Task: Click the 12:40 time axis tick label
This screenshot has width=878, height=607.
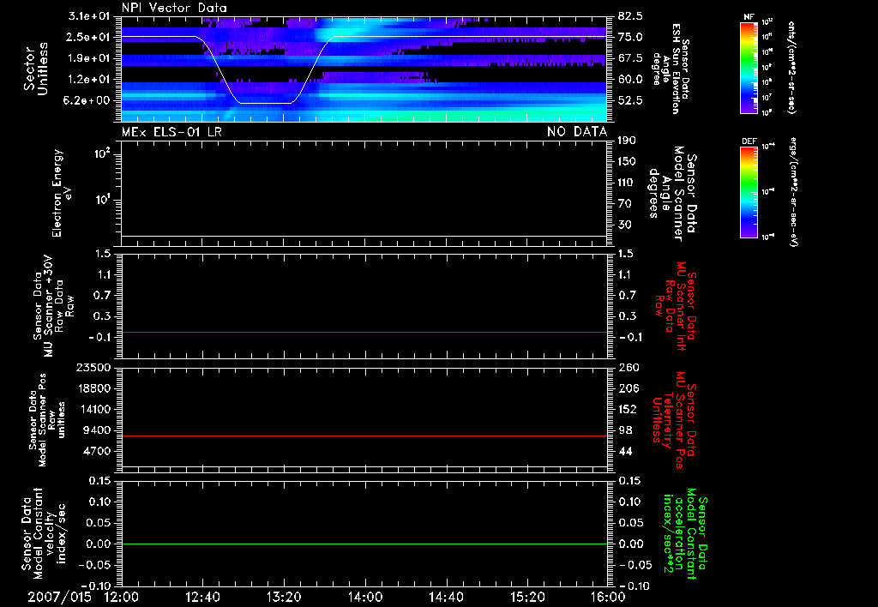Action: (x=202, y=595)
